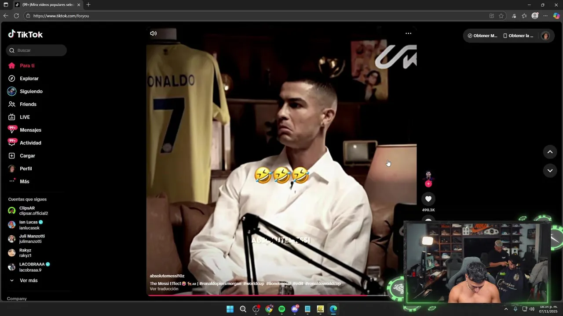Open Discord from the taskbar
563x316 pixels.
point(295,309)
